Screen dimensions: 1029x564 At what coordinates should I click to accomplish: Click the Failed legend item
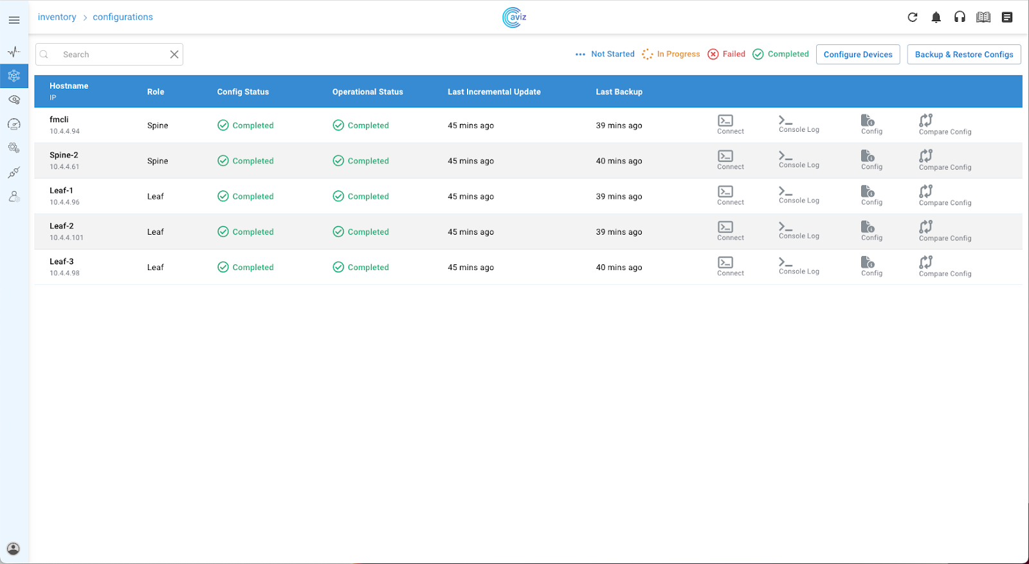click(727, 54)
